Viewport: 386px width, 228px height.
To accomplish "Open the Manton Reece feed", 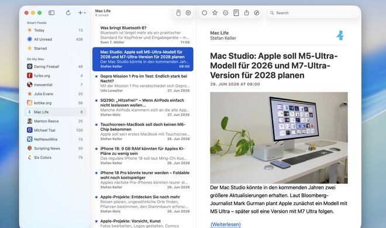I will tap(56, 121).
